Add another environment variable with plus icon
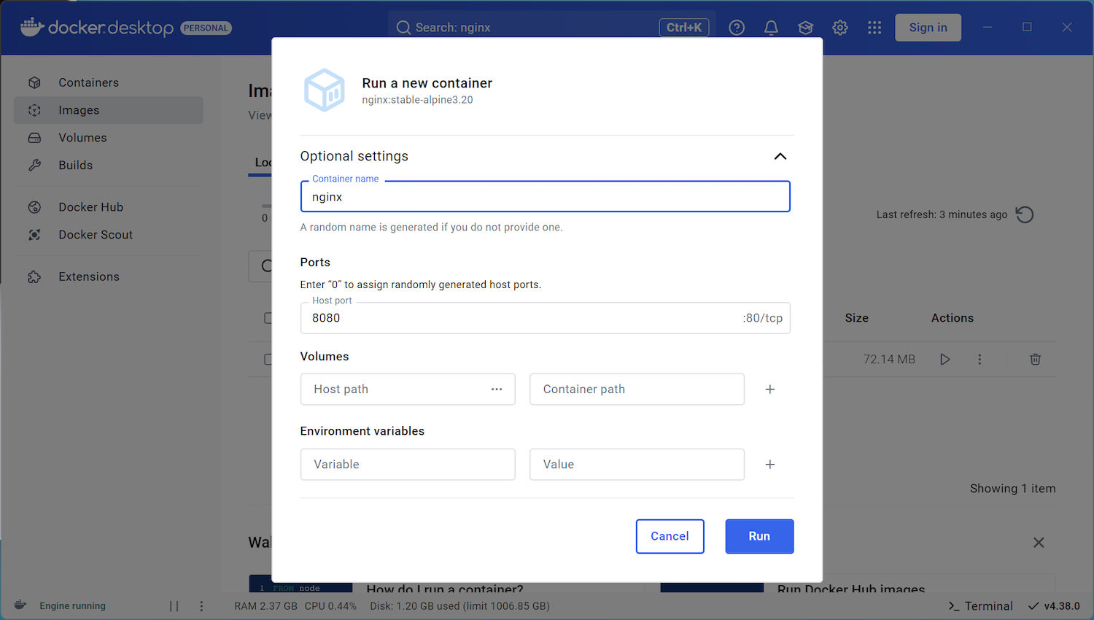The height and width of the screenshot is (620, 1094). (x=769, y=465)
